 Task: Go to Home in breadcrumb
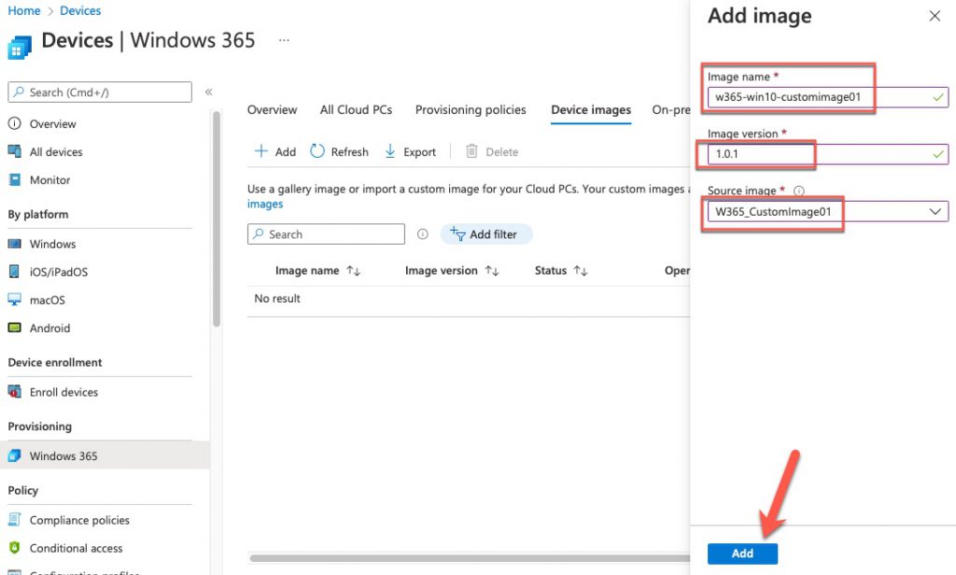[x=23, y=11]
